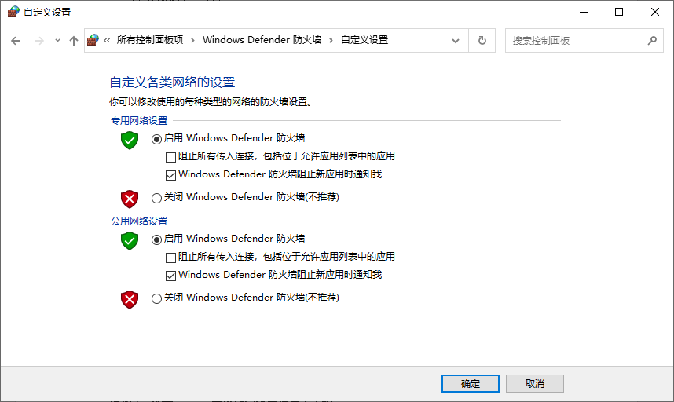Select 启用 firewall under 公用网络设置
The image size is (674, 402).
[x=156, y=239]
